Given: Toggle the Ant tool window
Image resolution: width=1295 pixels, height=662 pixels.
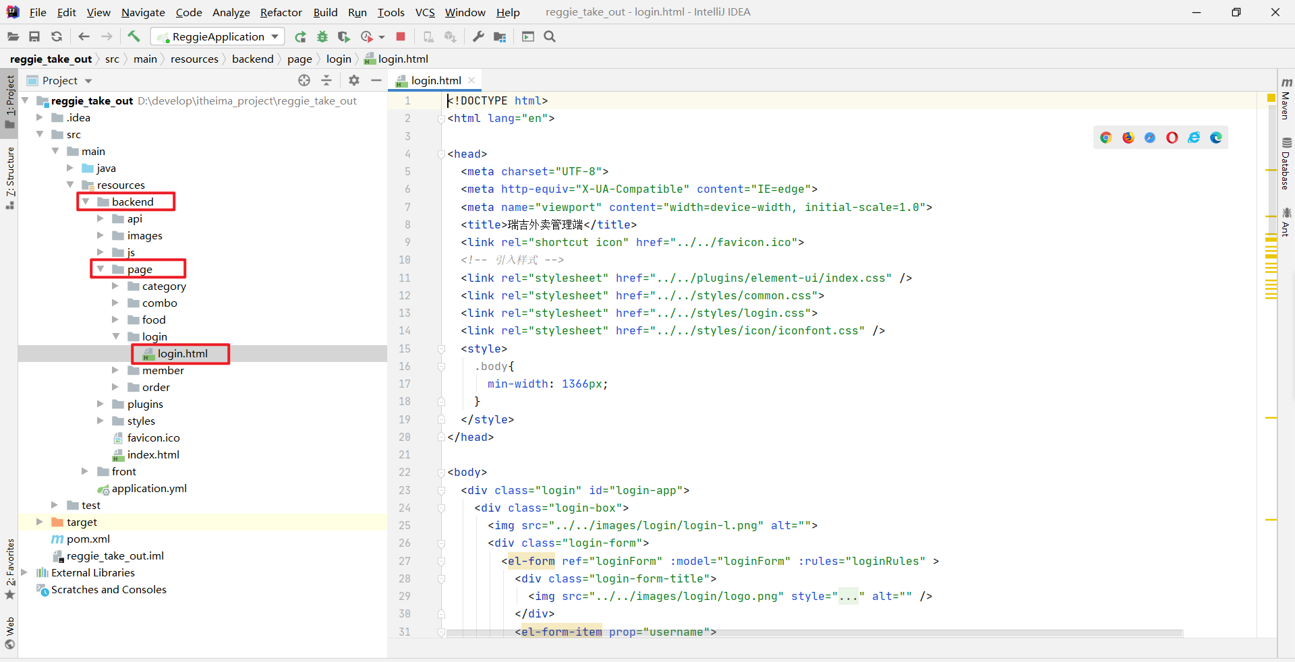Looking at the screenshot, I should 1286,222.
